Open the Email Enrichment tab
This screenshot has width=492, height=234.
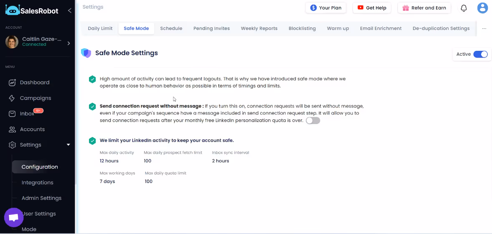point(380,28)
